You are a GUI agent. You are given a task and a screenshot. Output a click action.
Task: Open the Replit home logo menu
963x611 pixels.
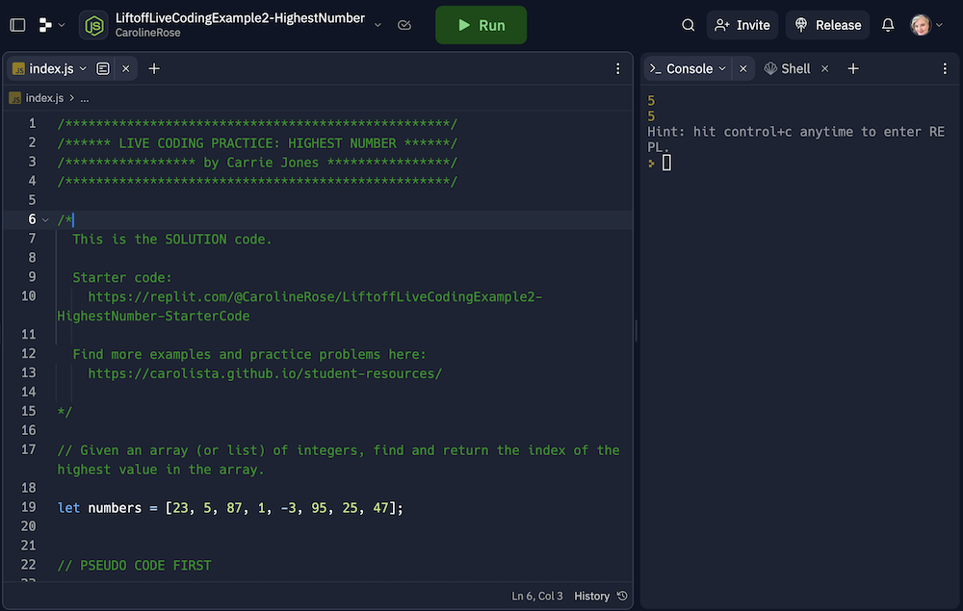point(51,25)
